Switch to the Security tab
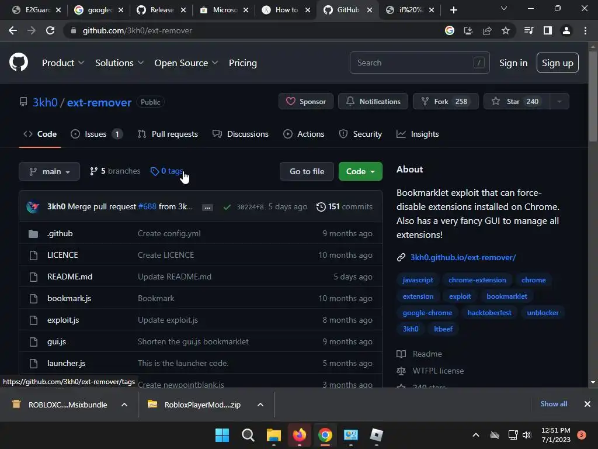This screenshot has height=449, width=598. pos(360,134)
